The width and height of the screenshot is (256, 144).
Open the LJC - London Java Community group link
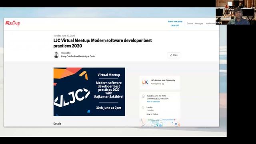pos(163,80)
